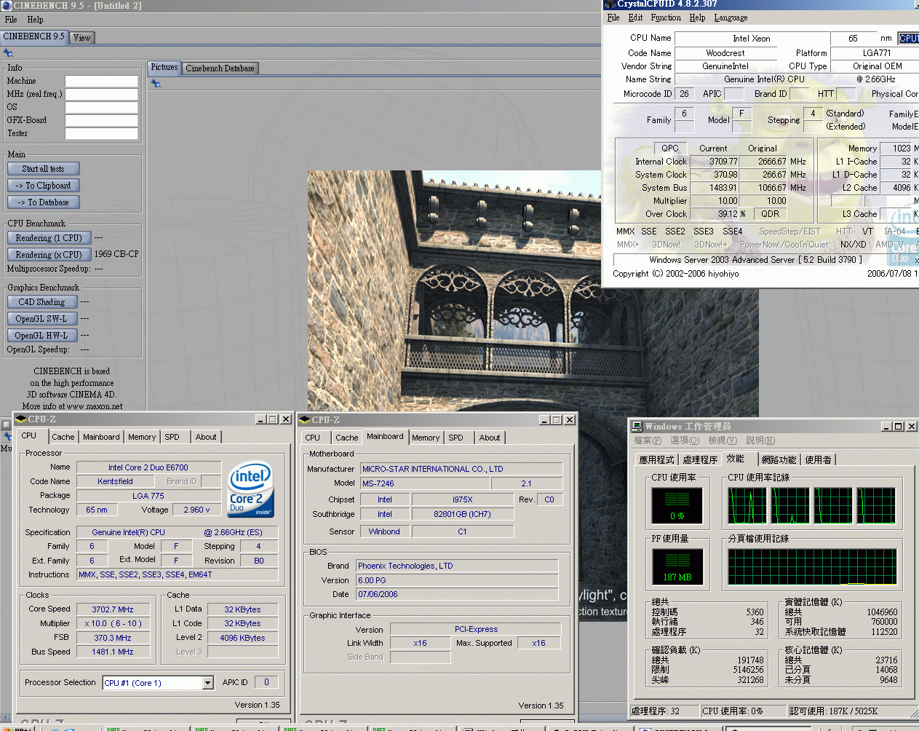Switch to the 處理程序 tab in Task Manager
Screen dimensions: 919x731
(700, 460)
